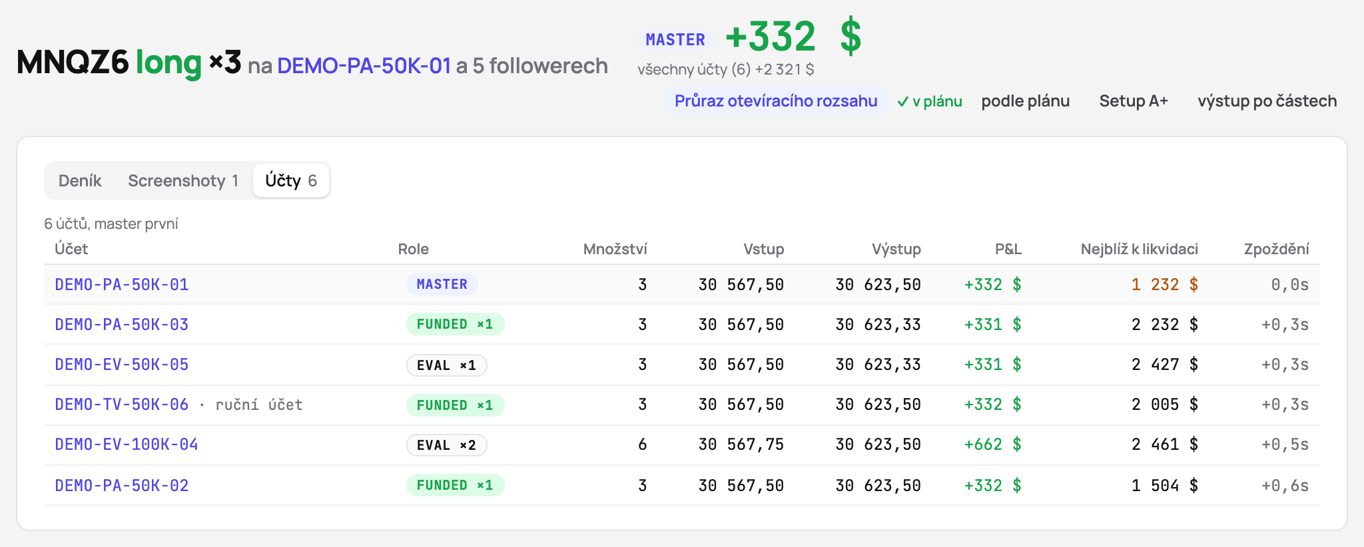Click the 'výstup po částech' tag
The width and height of the screenshot is (1364, 547).
1267,101
